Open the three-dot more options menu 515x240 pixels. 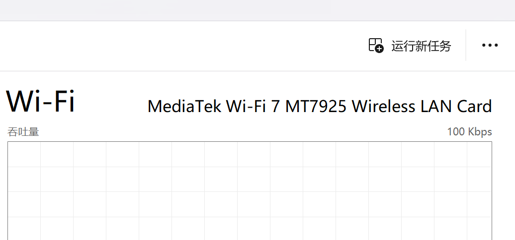(x=490, y=45)
